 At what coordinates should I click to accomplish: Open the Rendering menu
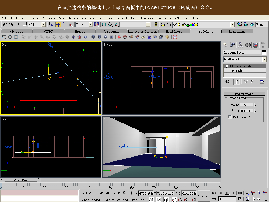click(147, 18)
